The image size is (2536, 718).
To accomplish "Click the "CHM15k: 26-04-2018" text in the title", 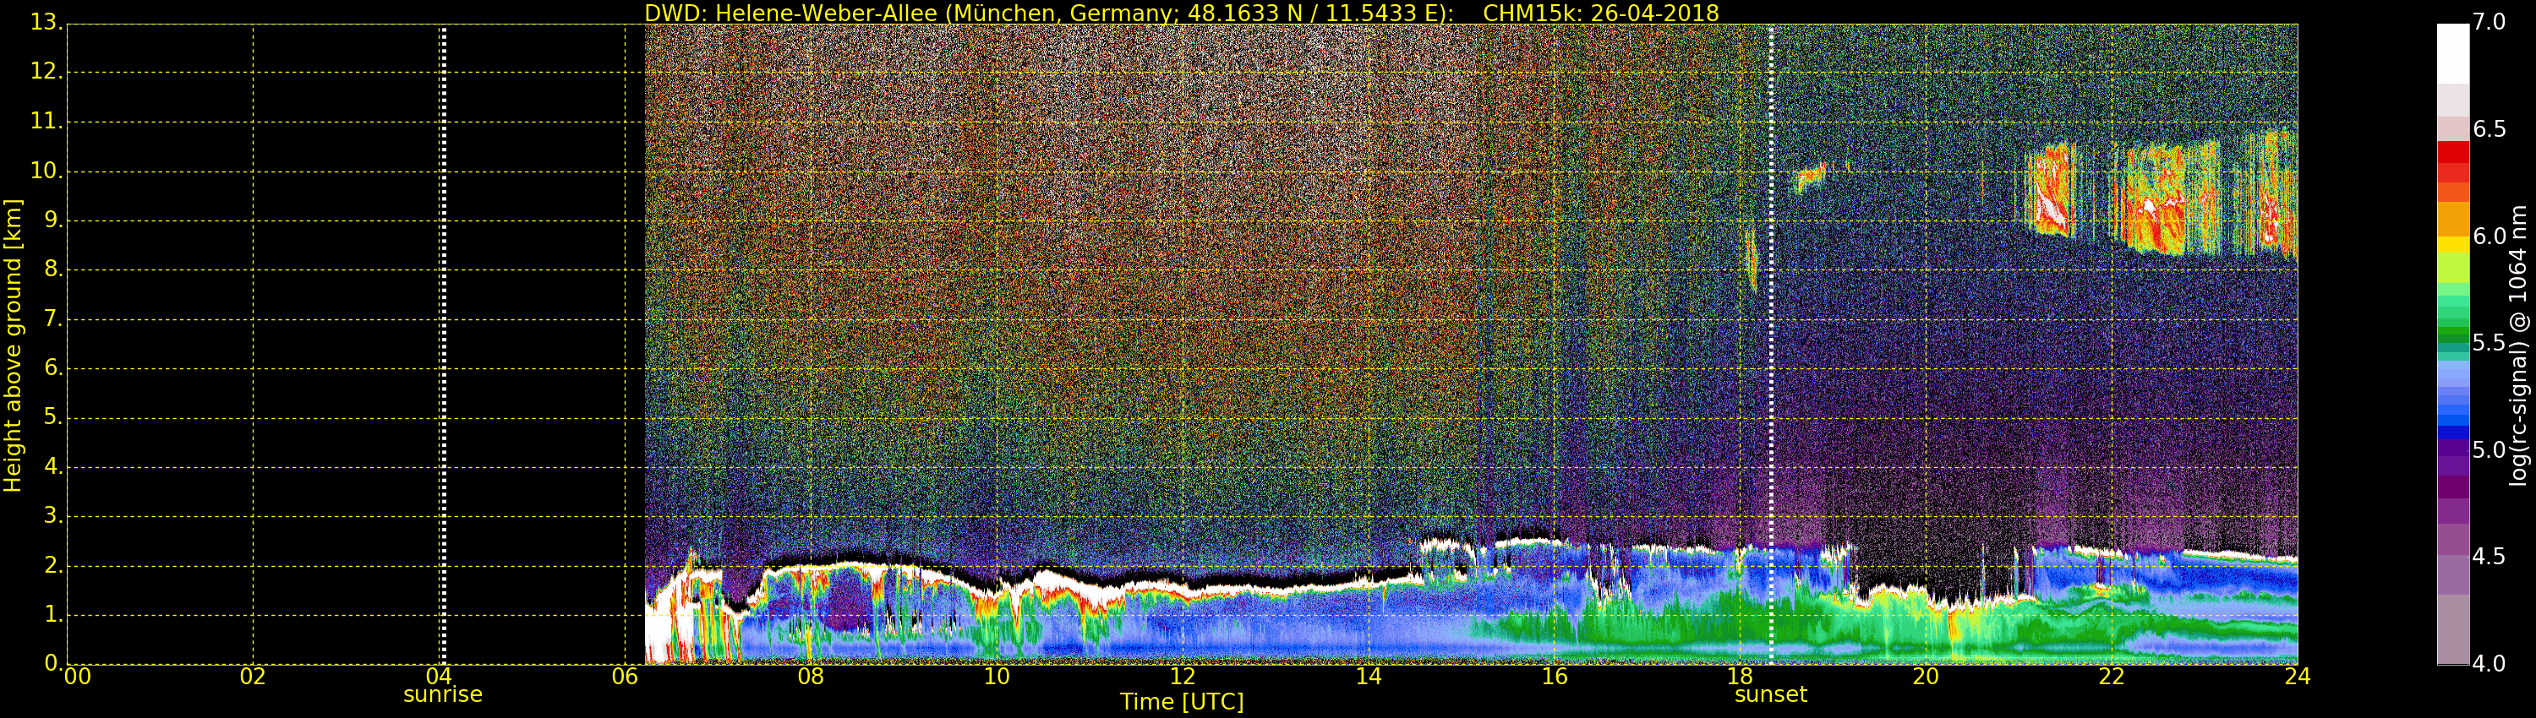I will tap(1599, 13).
